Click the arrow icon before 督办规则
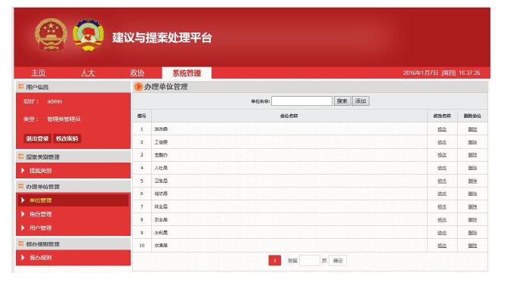 click(23, 257)
